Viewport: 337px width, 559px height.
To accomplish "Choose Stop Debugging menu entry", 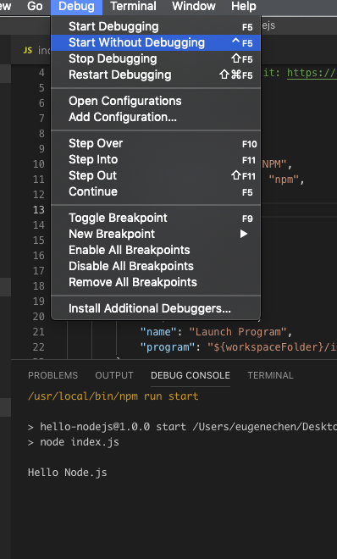I will coord(156,58).
